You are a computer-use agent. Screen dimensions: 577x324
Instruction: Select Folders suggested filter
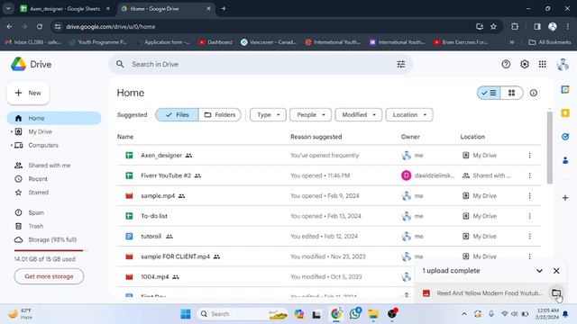click(x=220, y=115)
